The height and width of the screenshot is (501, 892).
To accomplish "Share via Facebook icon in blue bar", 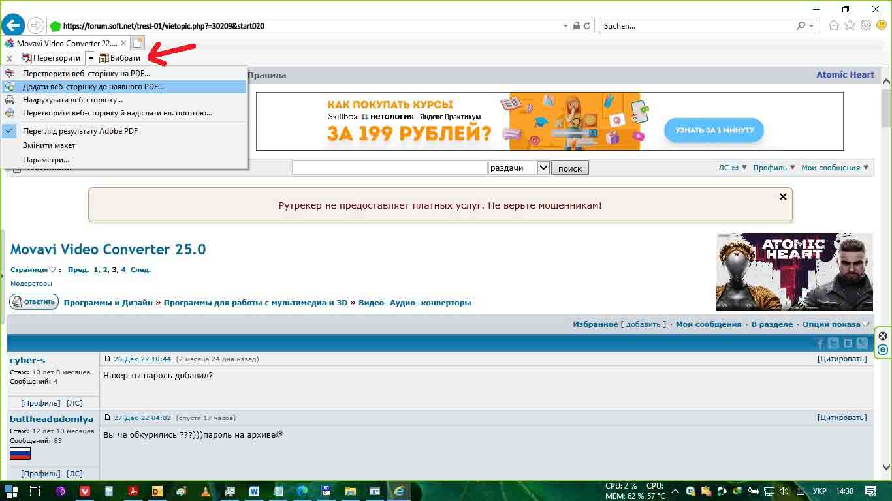I will [821, 344].
